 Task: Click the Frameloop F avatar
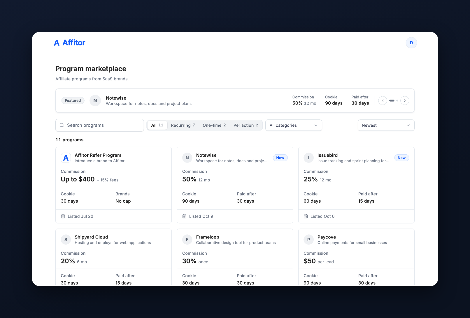[x=187, y=240]
